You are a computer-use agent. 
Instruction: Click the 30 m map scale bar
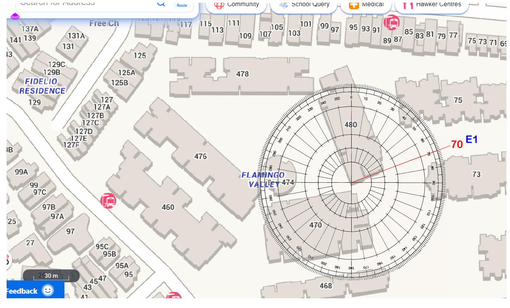point(51,276)
